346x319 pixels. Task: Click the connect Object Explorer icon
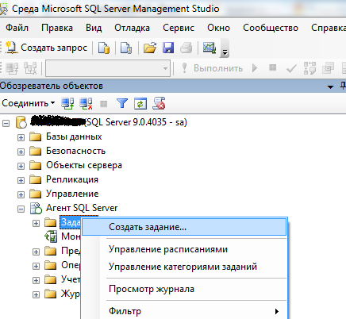(x=67, y=103)
